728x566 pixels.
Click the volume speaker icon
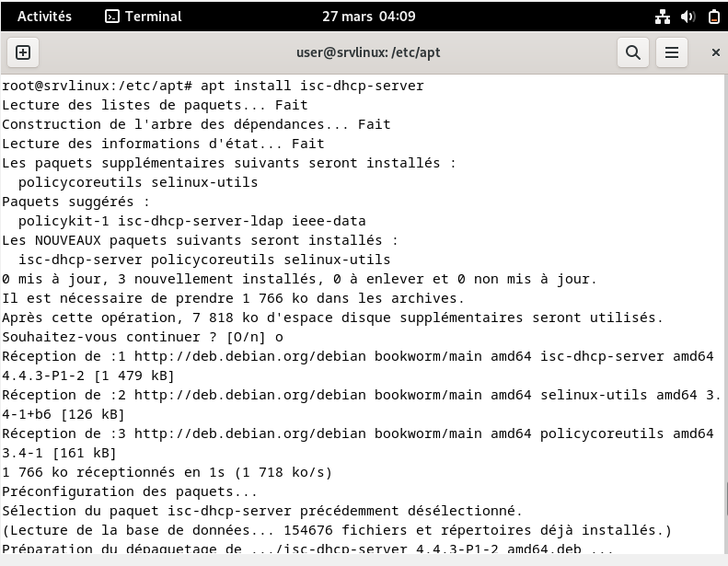click(x=688, y=17)
